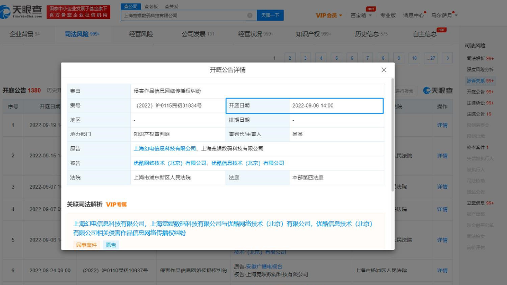Open 涉诉关系 in right sidebar

pyautogui.click(x=480, y=81)
